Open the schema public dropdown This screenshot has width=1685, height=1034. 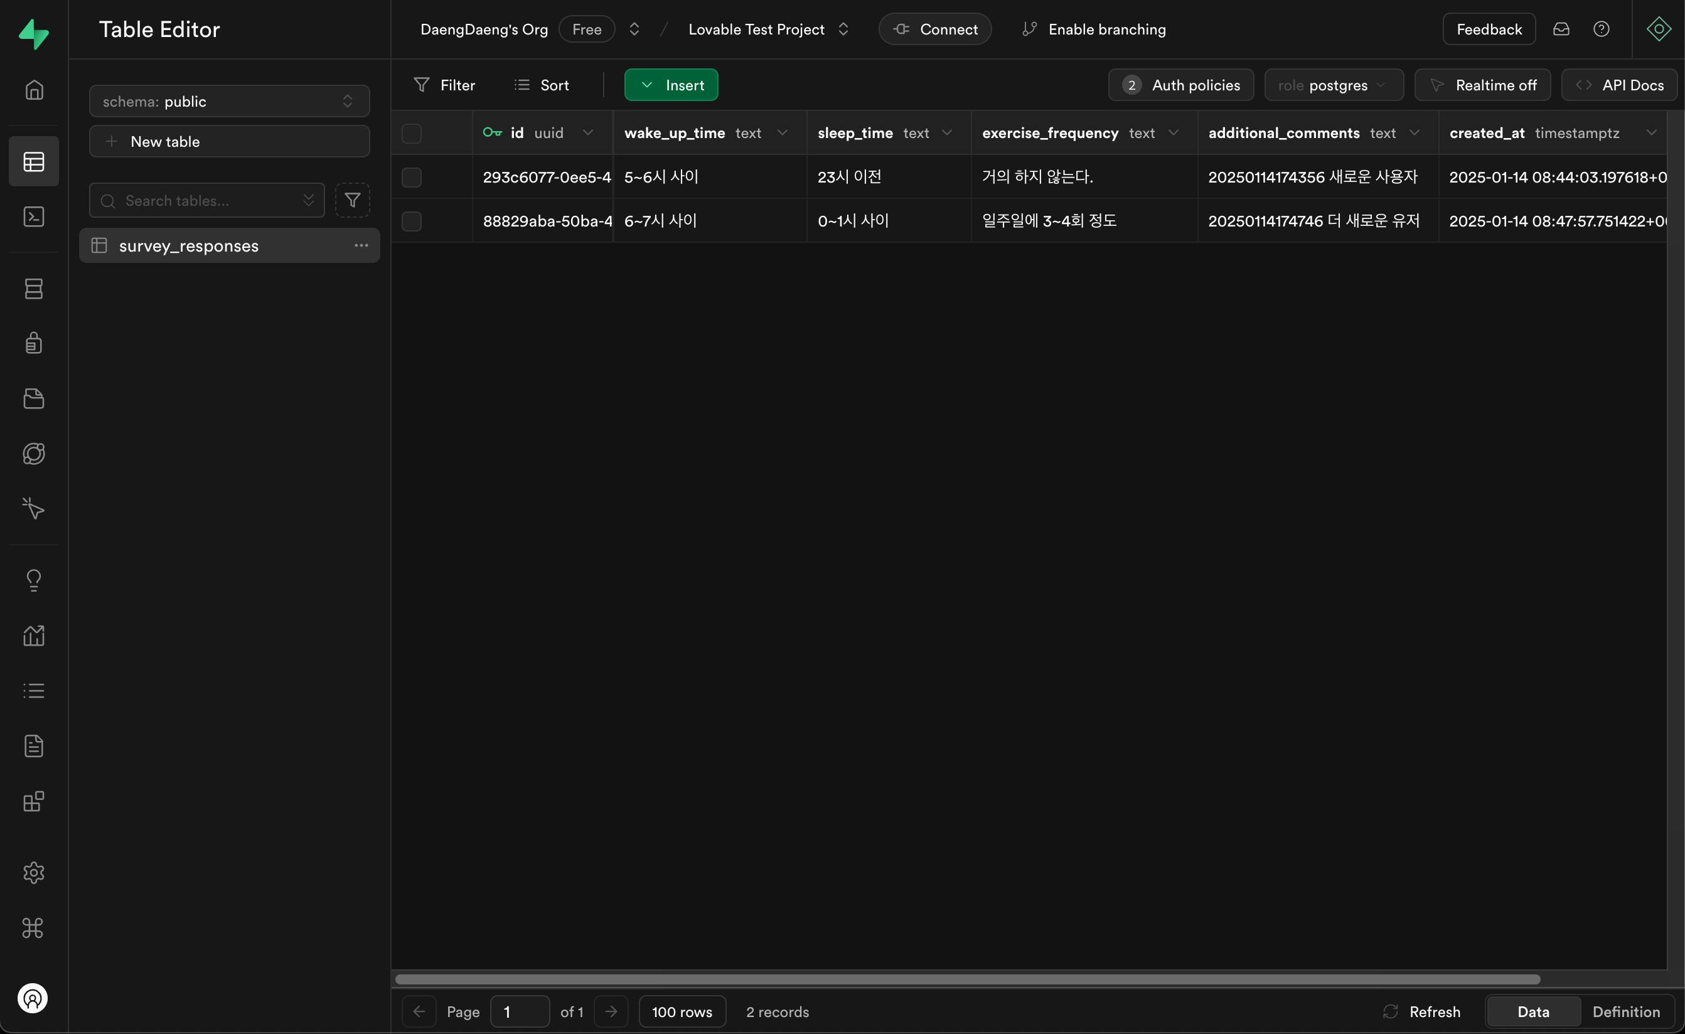tap(229, 101)
